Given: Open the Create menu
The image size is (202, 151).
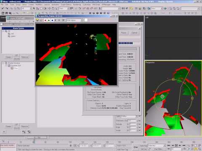Looking at the screenshot, I should (x=31, y=5).
